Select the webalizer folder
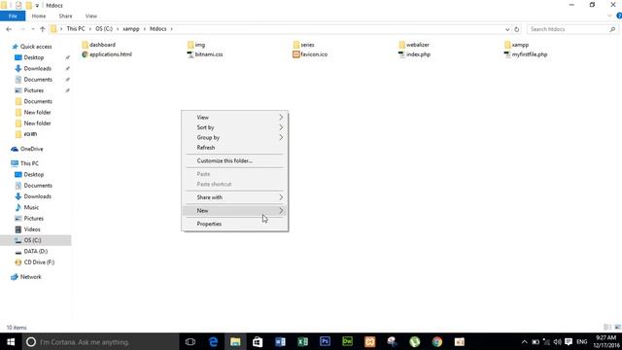This screenshot has height=350, width=622. point(414,45)
